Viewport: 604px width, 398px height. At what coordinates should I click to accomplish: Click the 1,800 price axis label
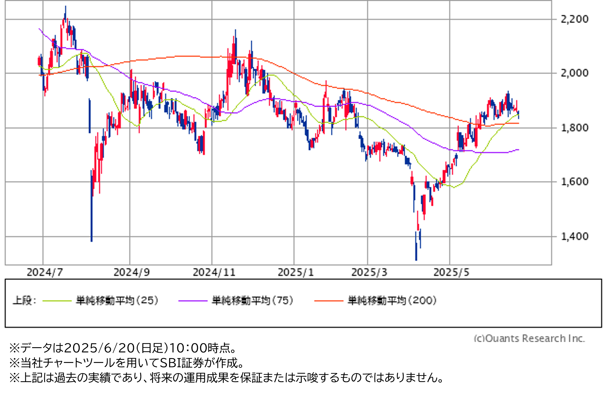[x=574, y=128]
